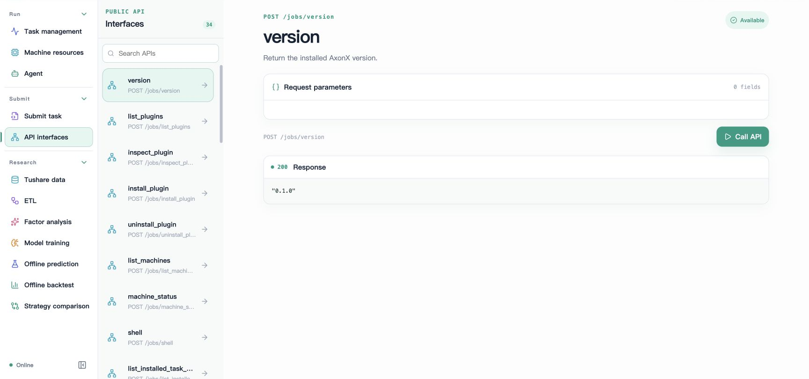Click the Strategy comparison icon
809x379 pixels.
(15, 306)
